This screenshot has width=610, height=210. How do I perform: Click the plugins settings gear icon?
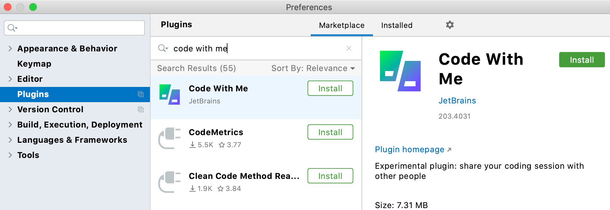[450, 25]
